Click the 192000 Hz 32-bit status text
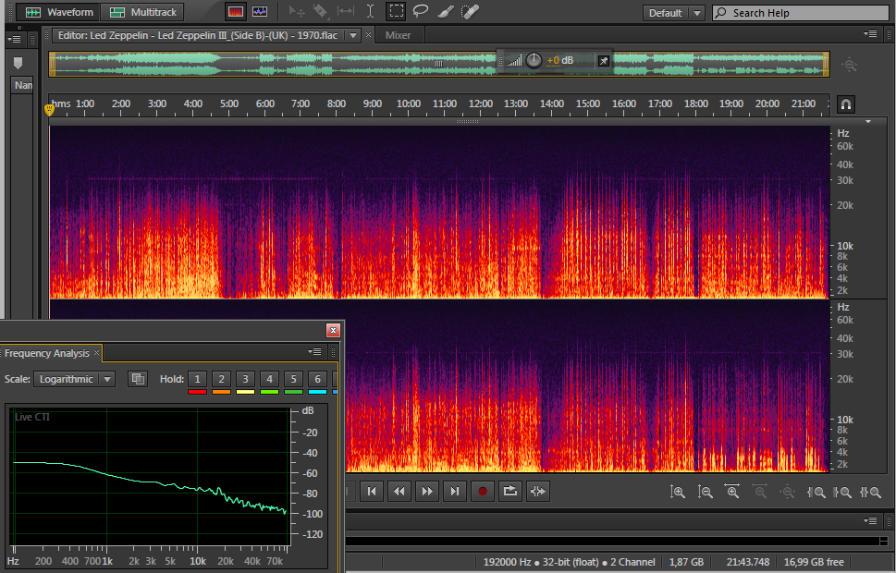 (x=570, y=562)
